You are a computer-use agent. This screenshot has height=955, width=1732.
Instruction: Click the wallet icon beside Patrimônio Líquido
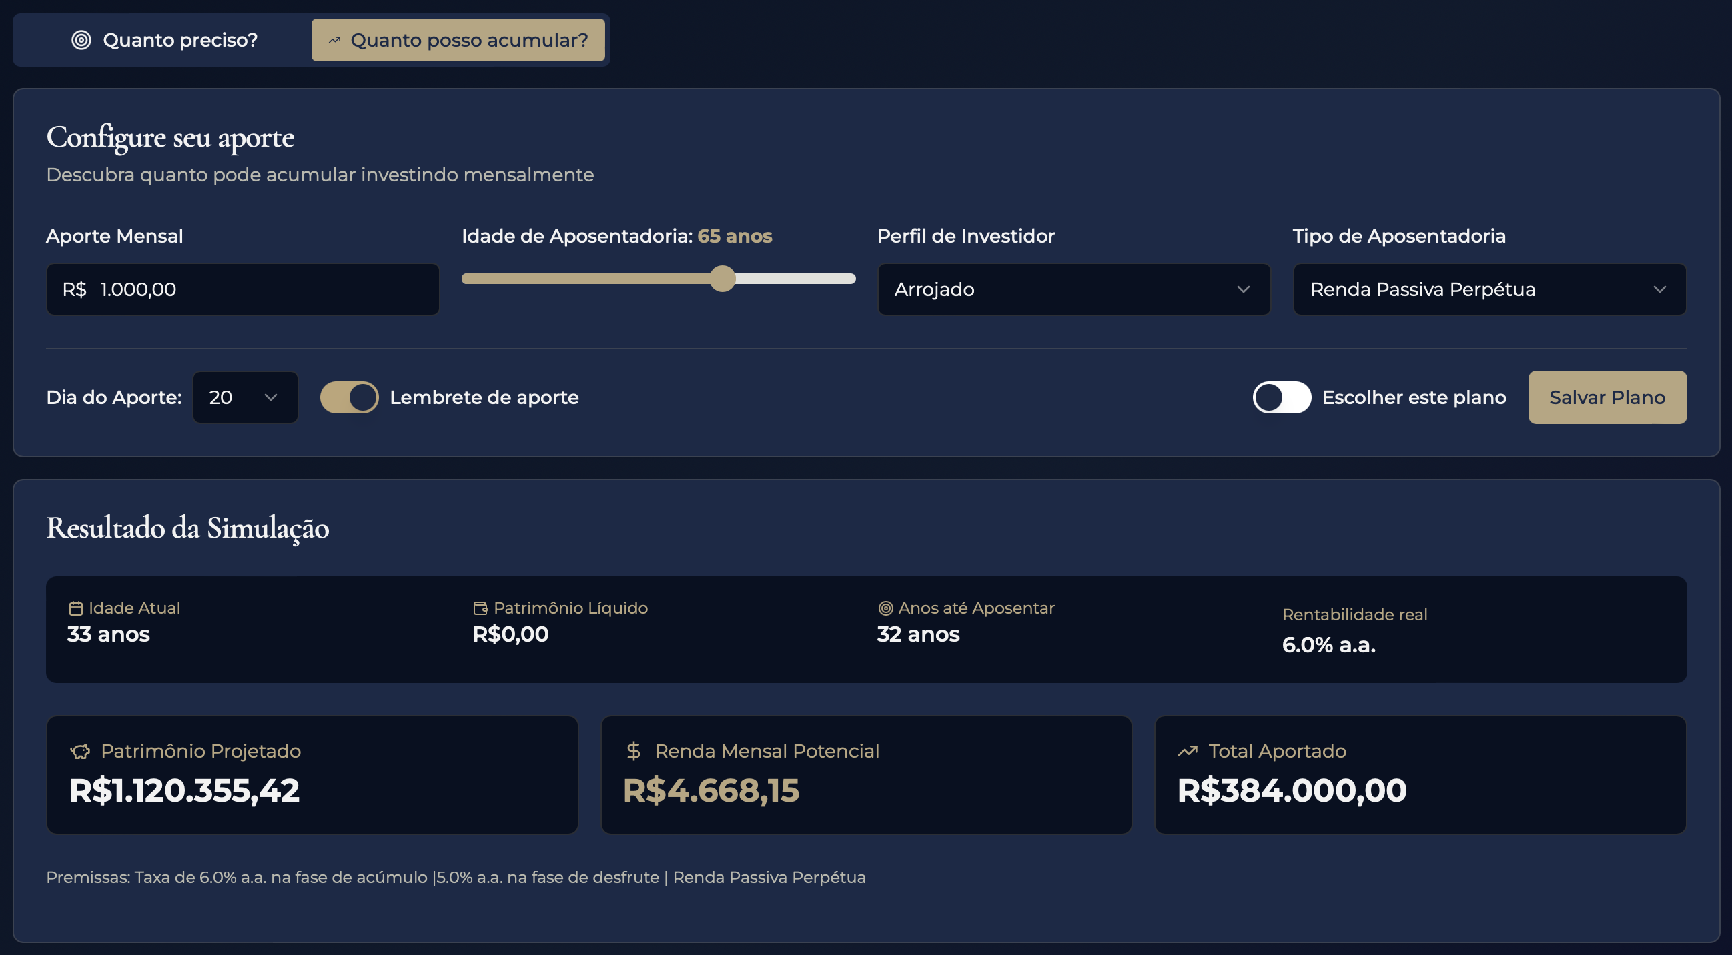tap(480, 608)
